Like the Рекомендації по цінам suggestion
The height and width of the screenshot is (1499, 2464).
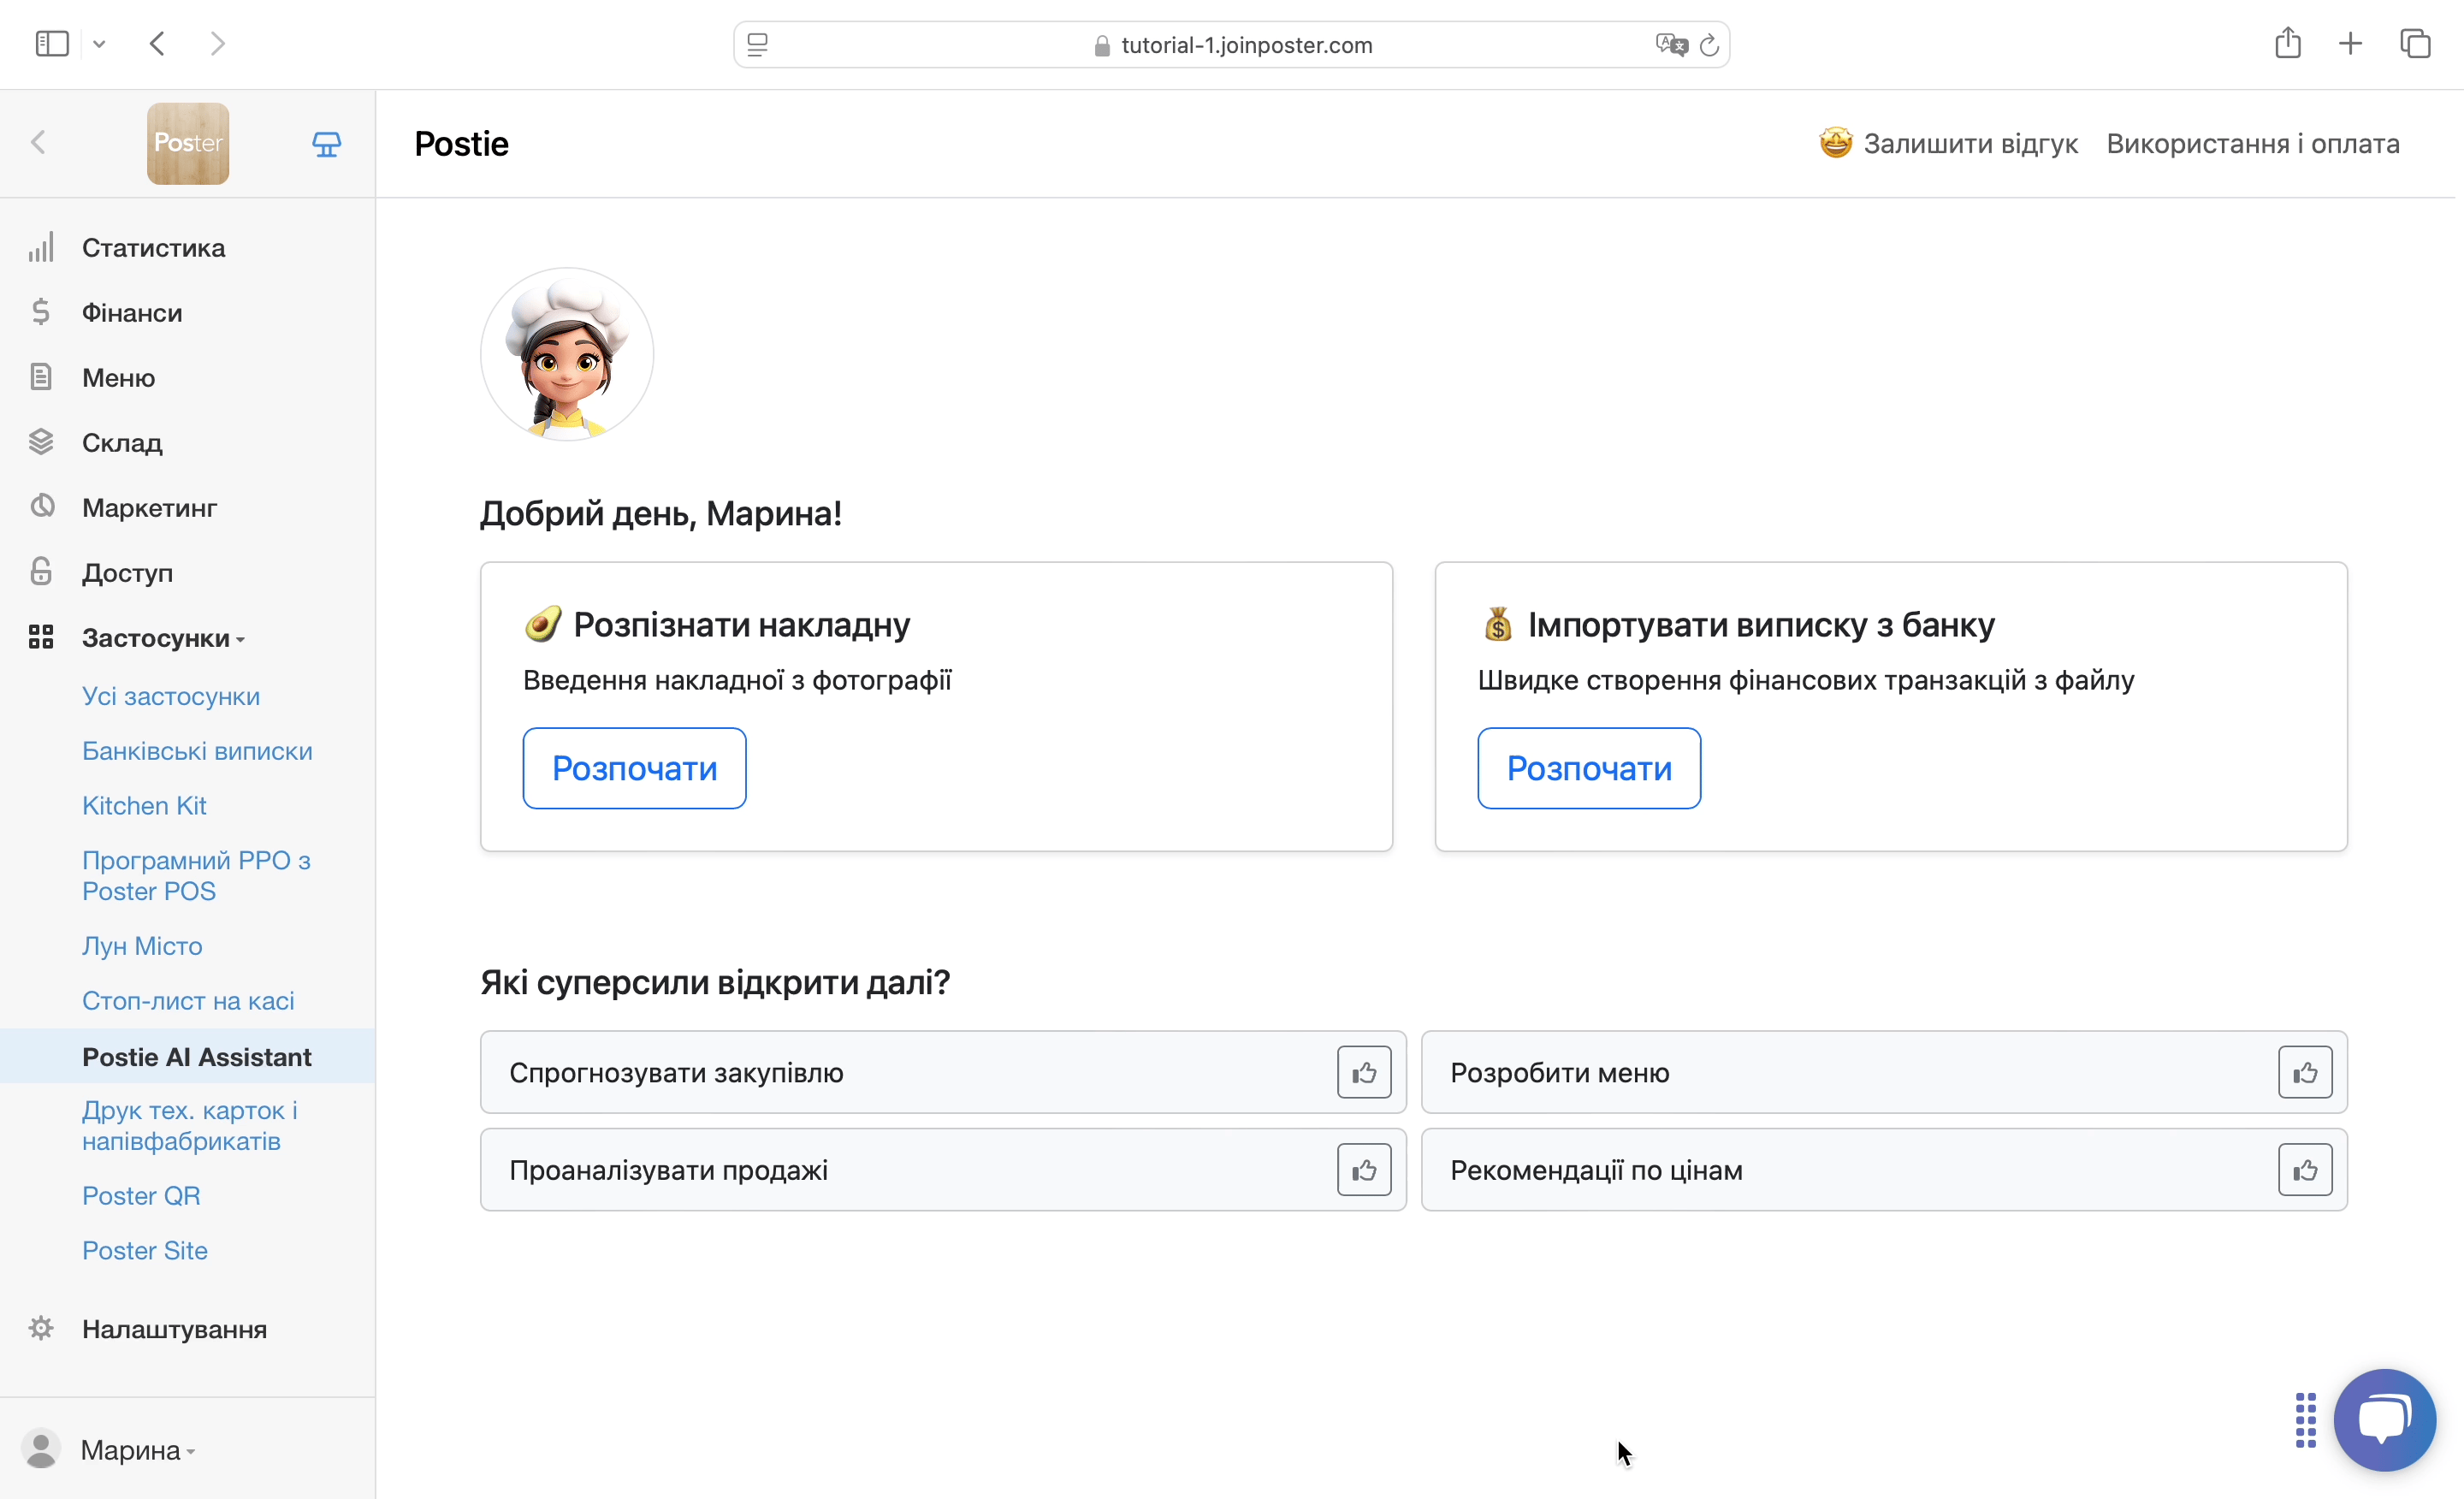tap(2305, 1171)
